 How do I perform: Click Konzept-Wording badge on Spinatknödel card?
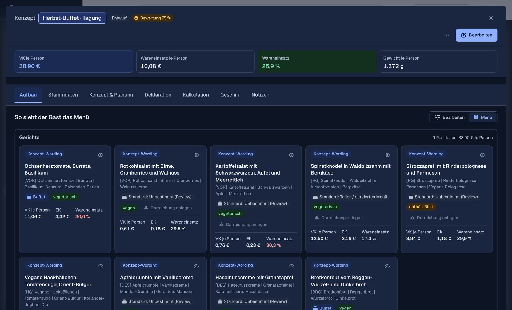pyautogui.click(x=331, y=154)
